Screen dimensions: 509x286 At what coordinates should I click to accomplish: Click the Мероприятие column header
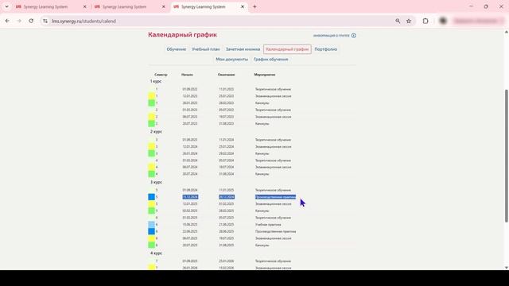coord(265,75)
